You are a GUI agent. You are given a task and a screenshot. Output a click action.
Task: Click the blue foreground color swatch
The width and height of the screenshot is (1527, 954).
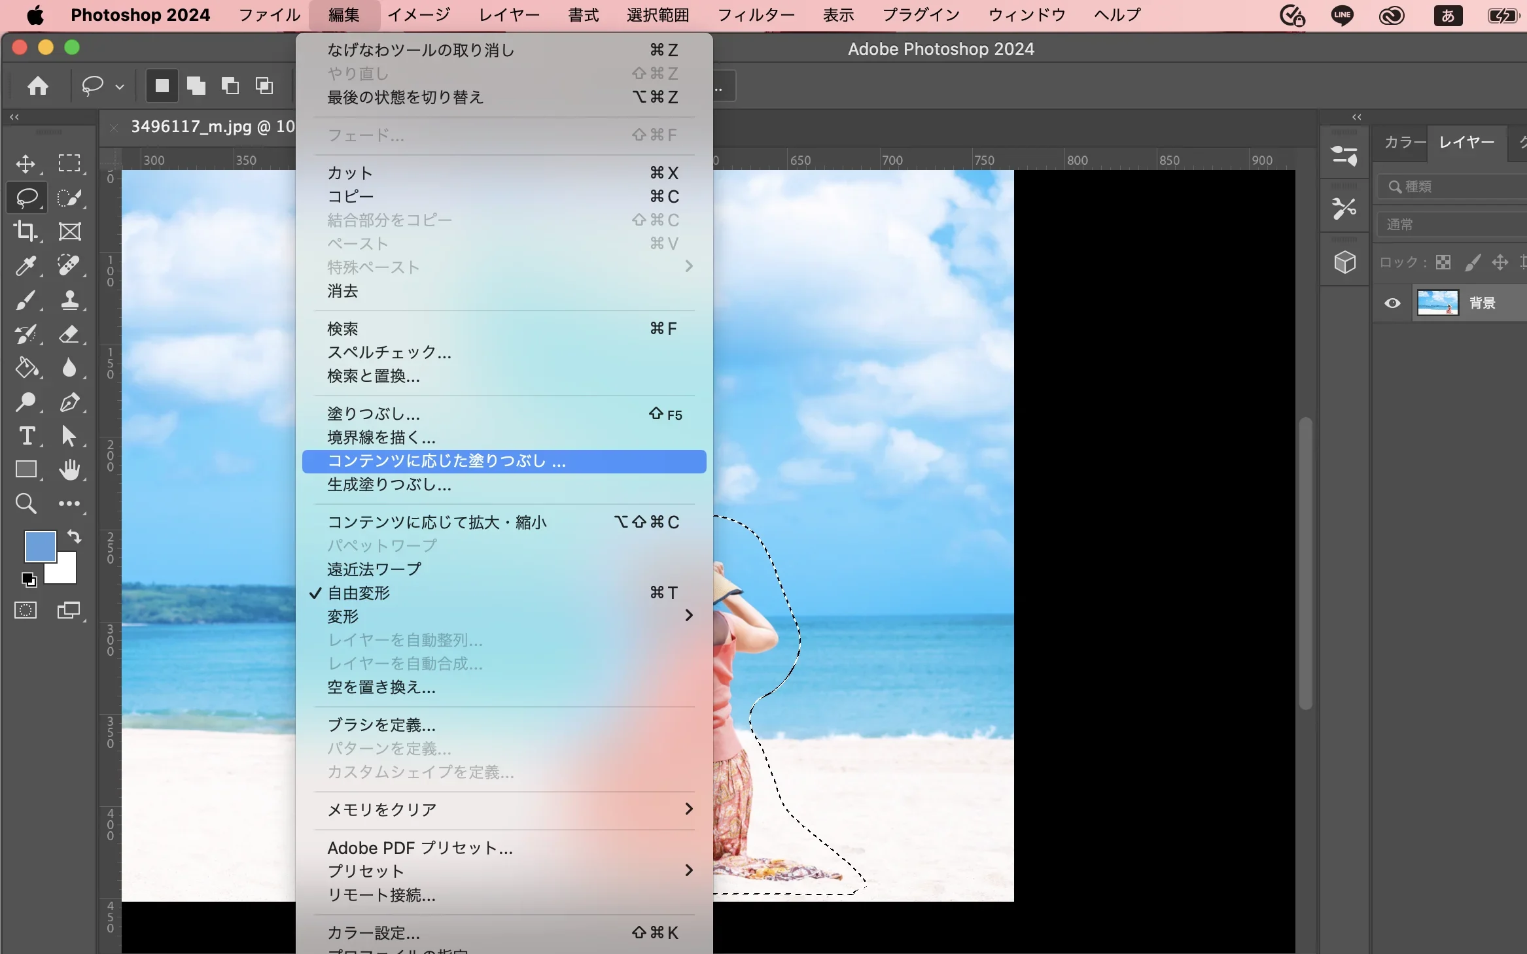tap(39, 545)
